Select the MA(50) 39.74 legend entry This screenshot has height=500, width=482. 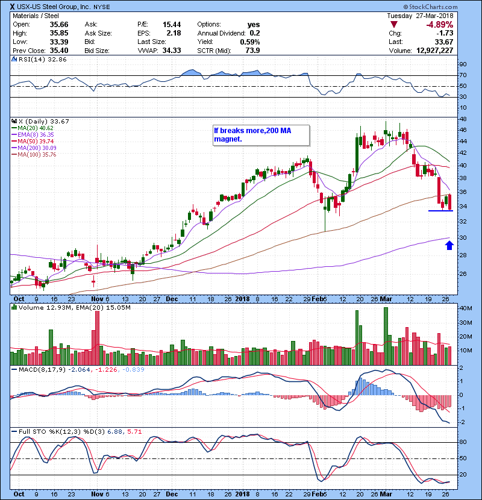click(x=32, y=141)
